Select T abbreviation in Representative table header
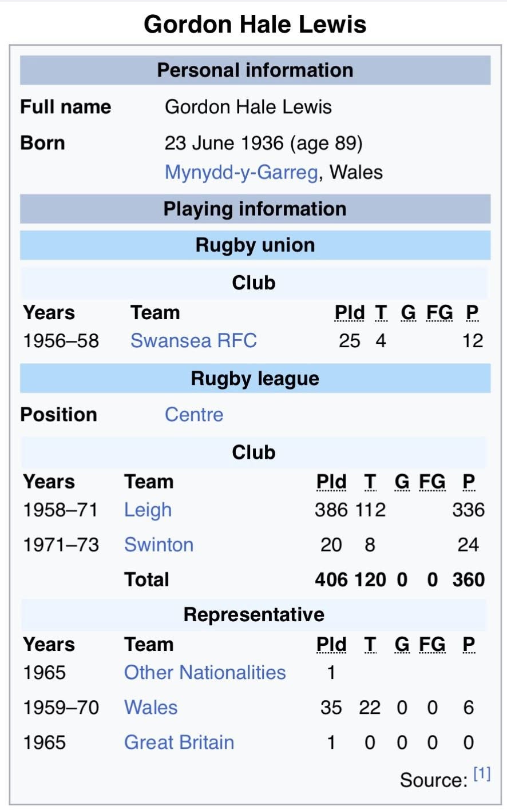The width and height of the screenshot is (507, 810). click(370, 645)
